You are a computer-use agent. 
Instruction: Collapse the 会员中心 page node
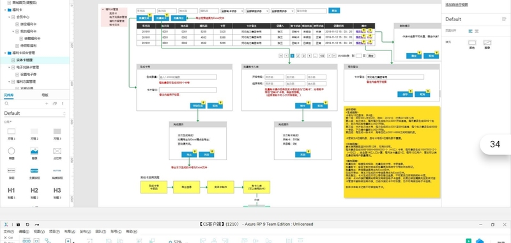[x=9, y=17]
